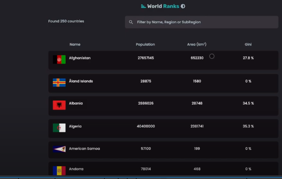This screenshot has height=179, width=282.
Task: Click population value 40400000
Action: [x=146, y=126]
